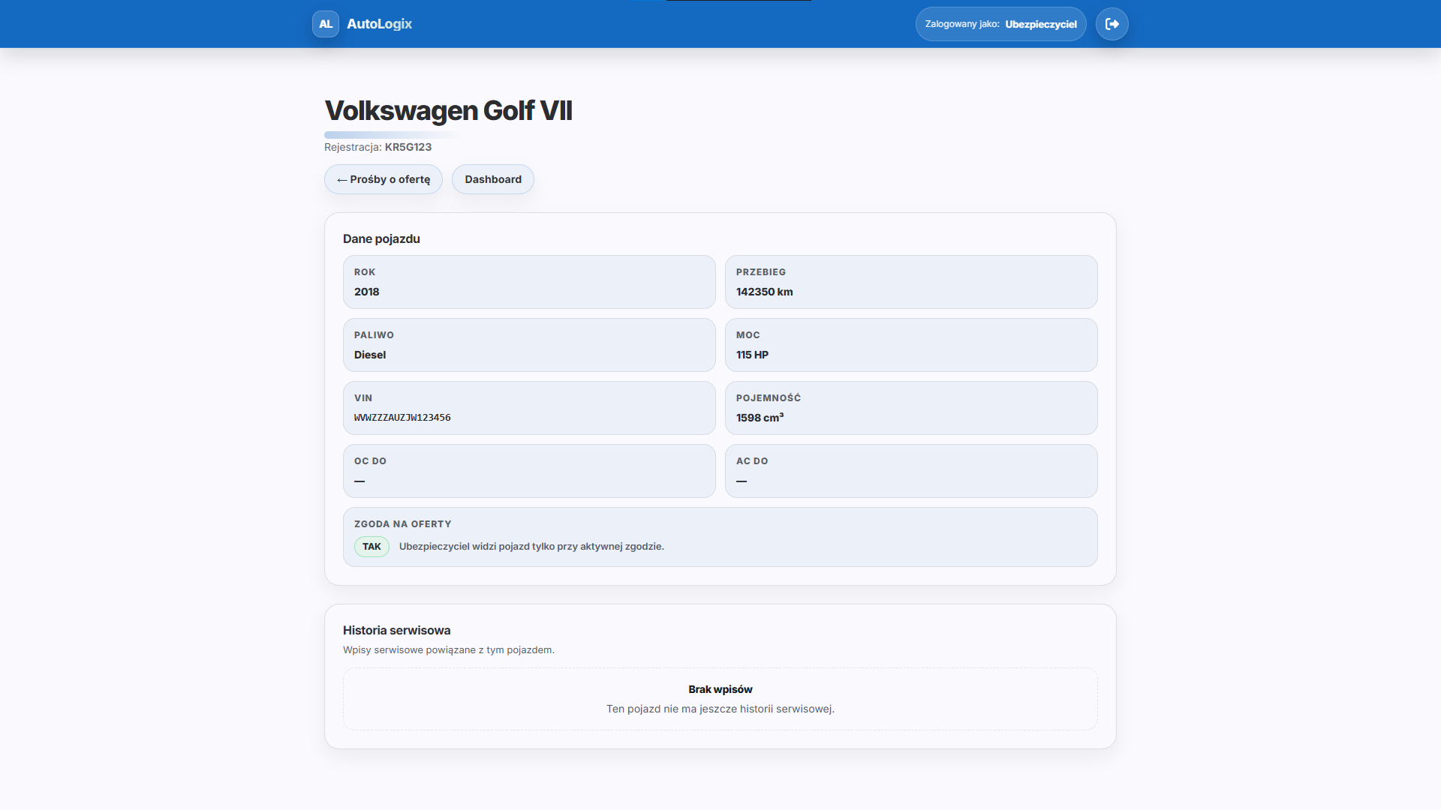Image resolution: width=1441 pixels, height=810 pixels.
Task: Click the TAK consent badge
Action: tap(372, 547)
